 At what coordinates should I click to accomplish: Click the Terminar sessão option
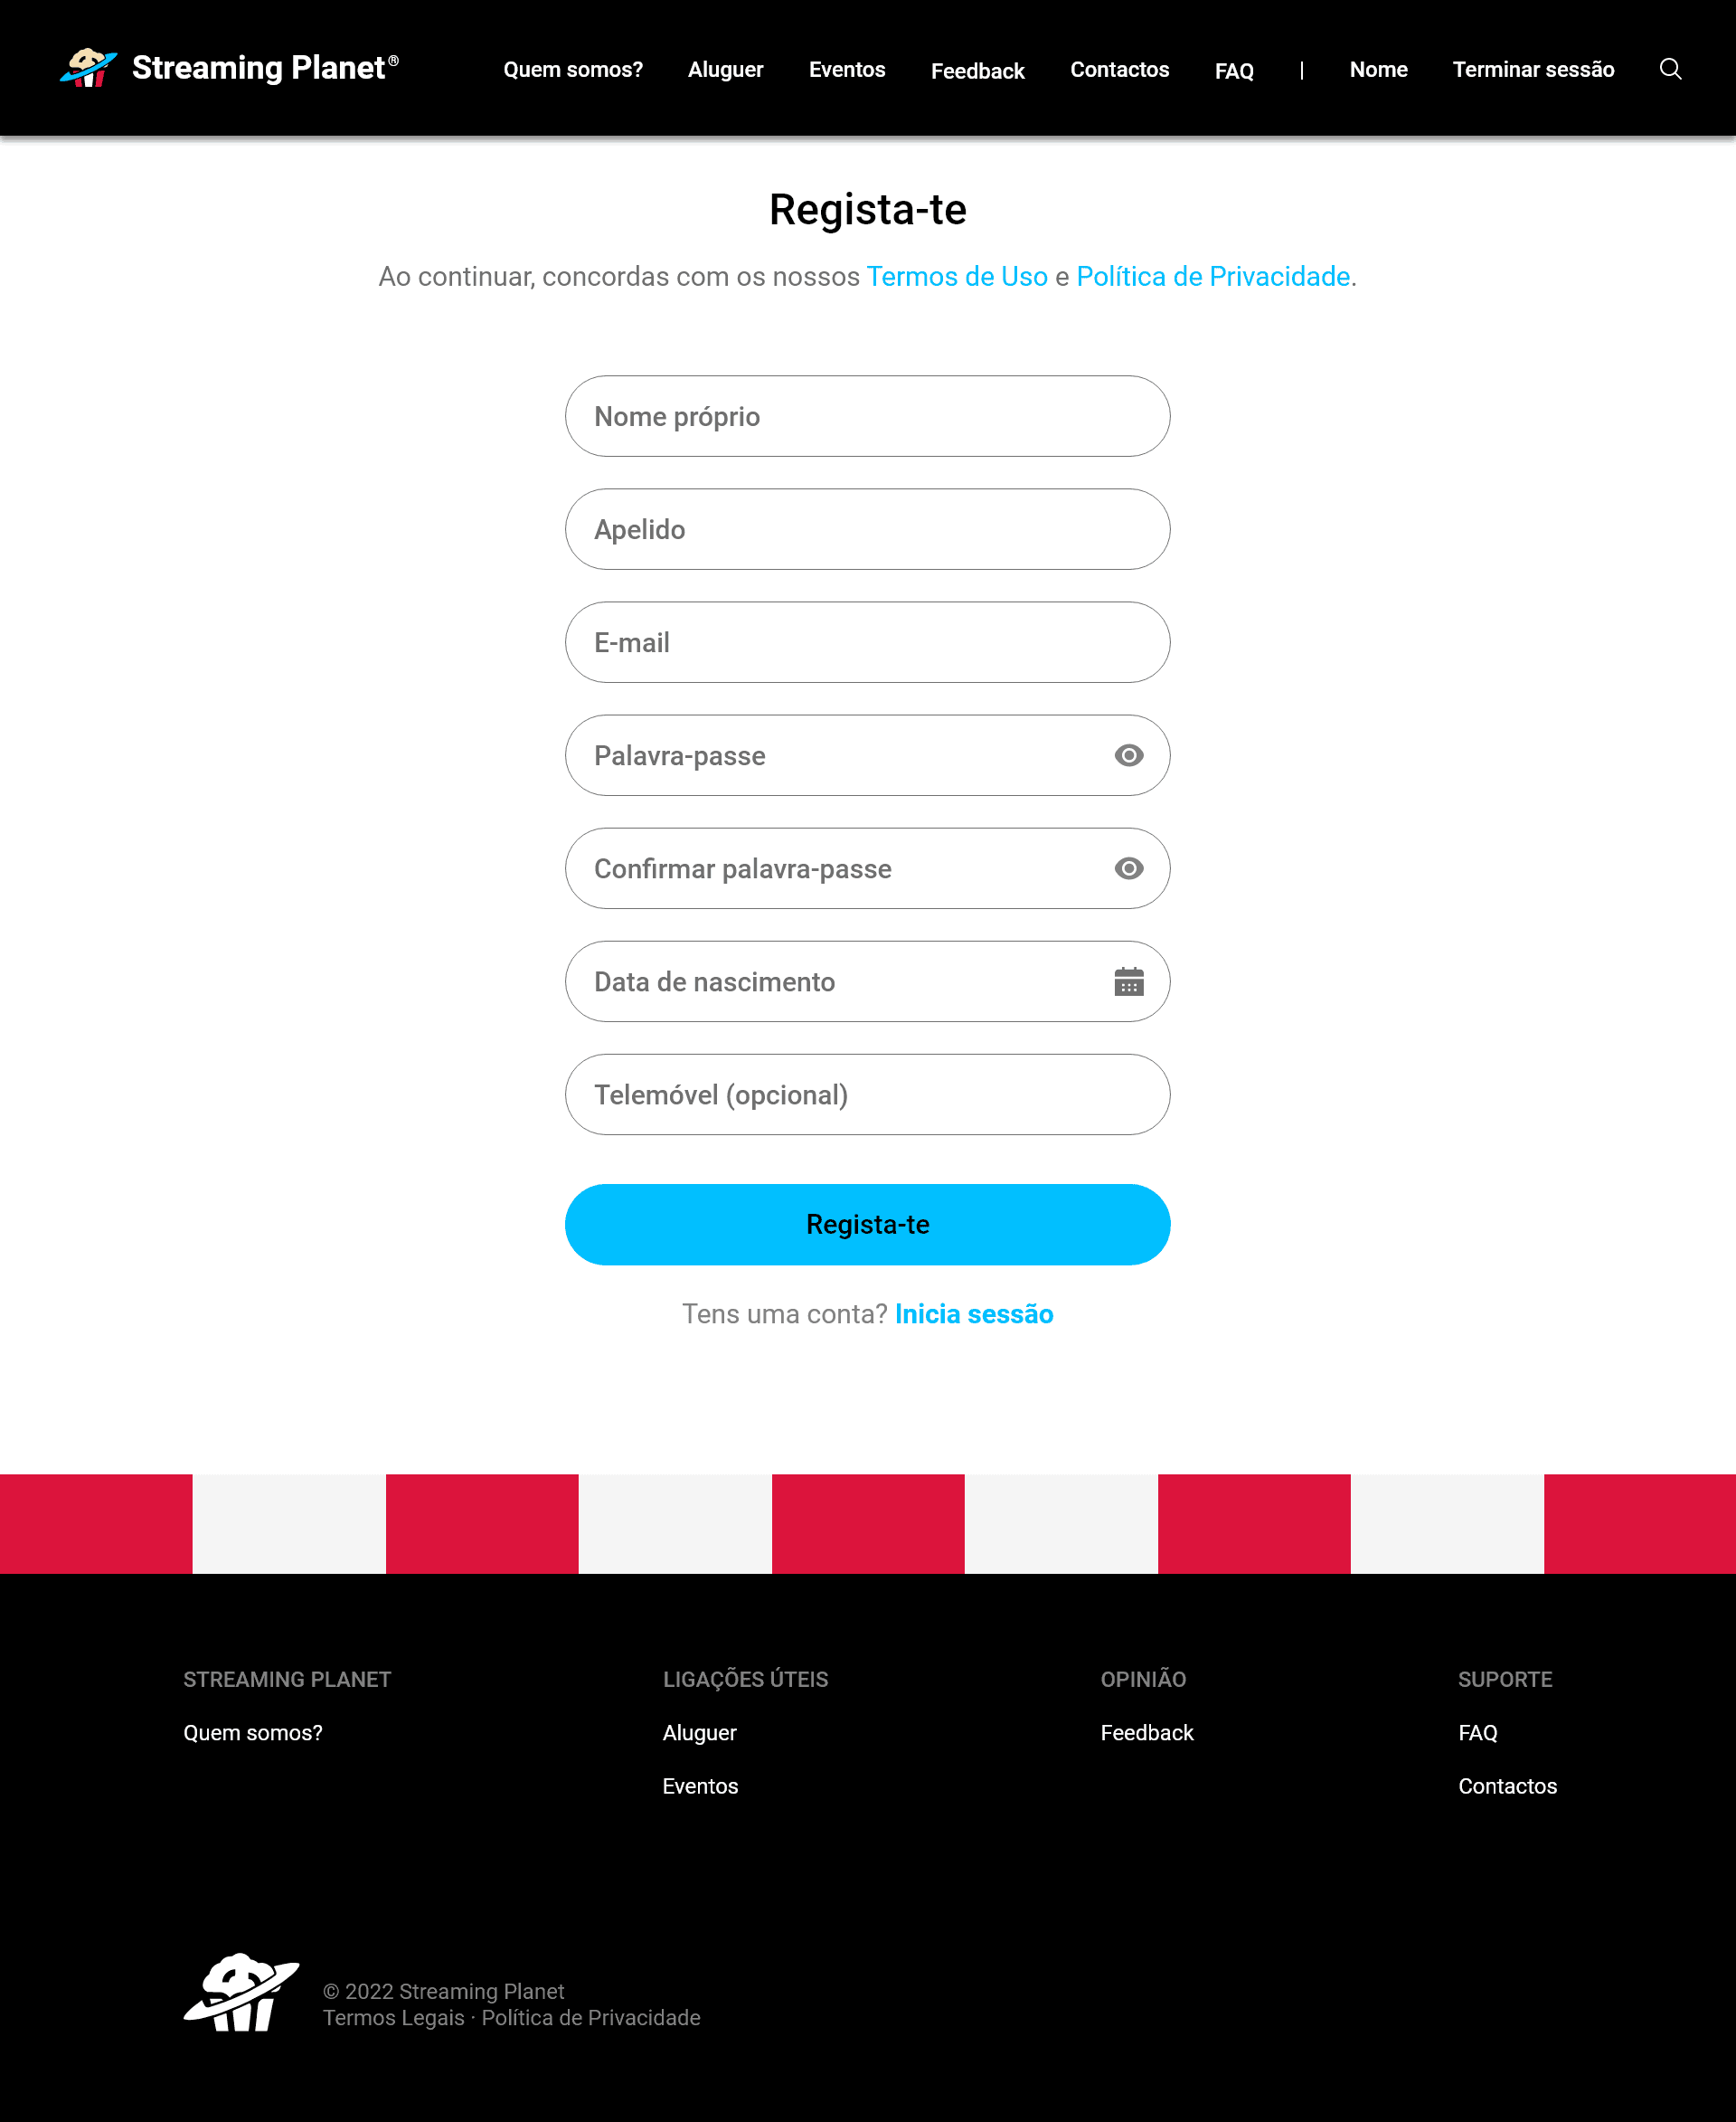point(1533,69)
